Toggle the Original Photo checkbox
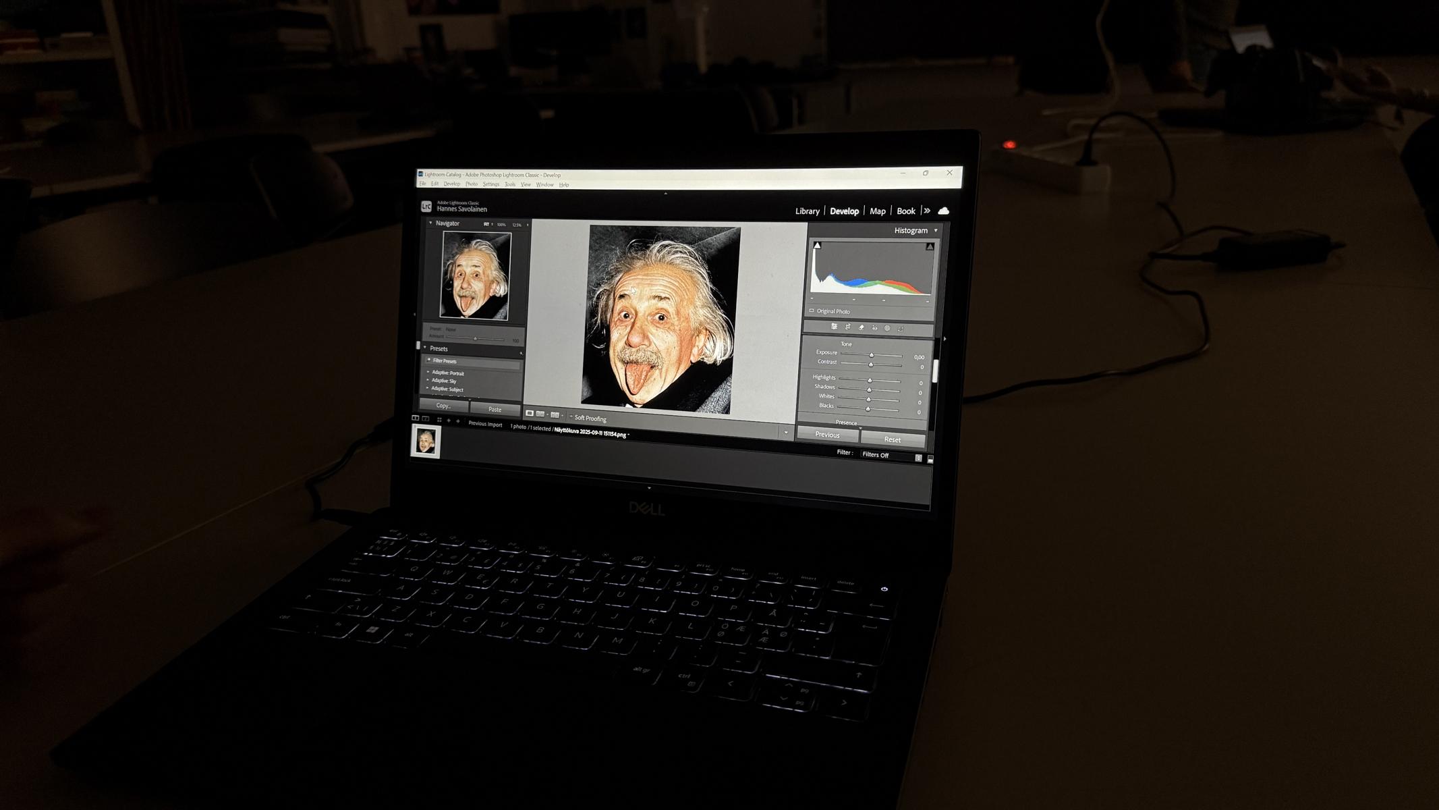Viewport: 1439px width, 810px height. pyautogui.click(x=812, y=310)
